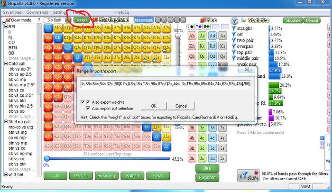The height and width of the screenshot is (192, 332).
Task: Open the Save/load menu
Action: (12, 12)
